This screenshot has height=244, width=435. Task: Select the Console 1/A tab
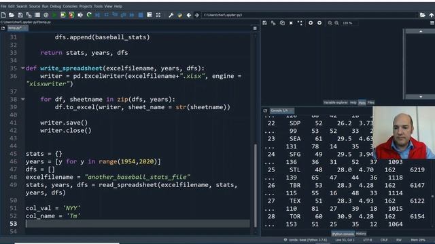tap(281, 110)
